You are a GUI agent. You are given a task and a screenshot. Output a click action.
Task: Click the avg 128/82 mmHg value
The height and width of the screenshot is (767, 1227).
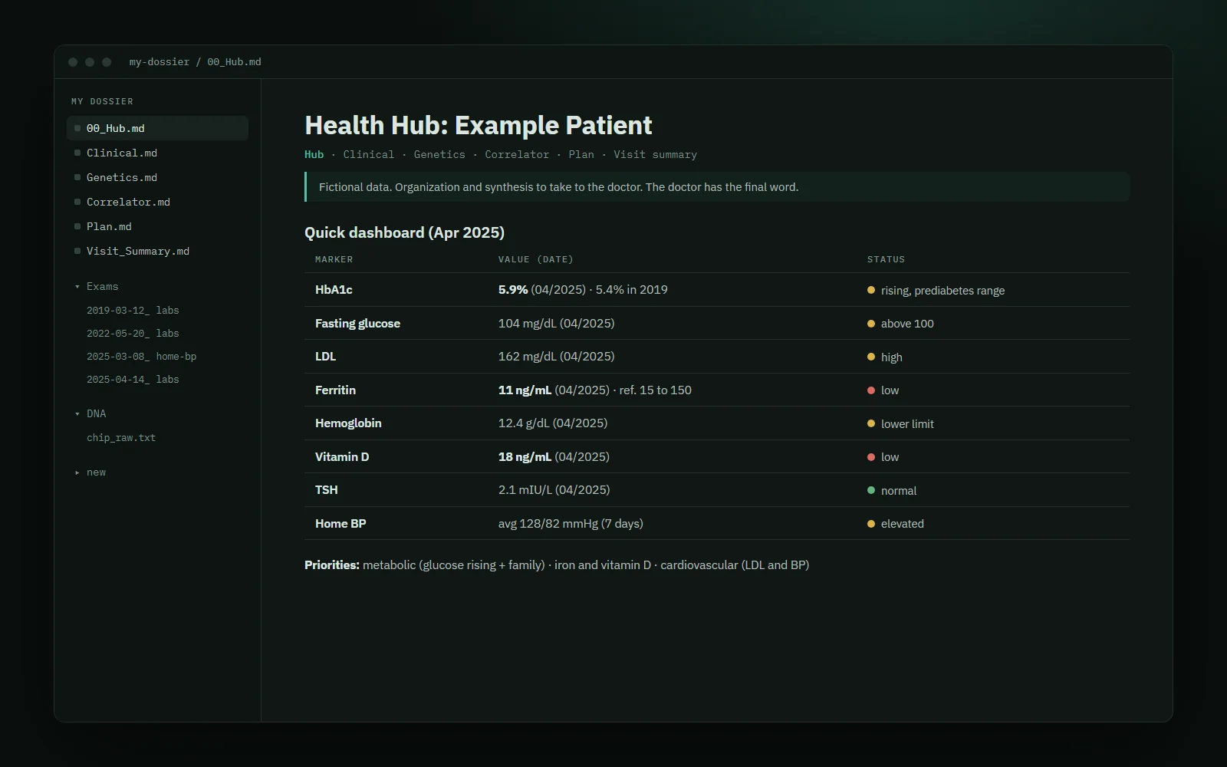tap(571, 524)
